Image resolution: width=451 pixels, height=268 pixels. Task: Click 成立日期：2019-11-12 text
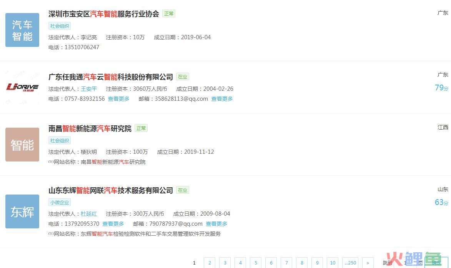186,152
